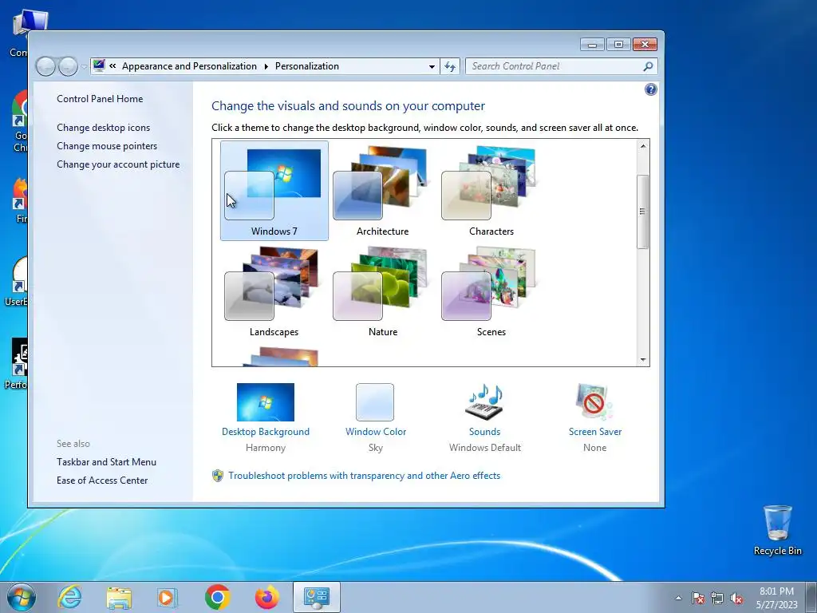Minimize the Personalization window
The width and height of the screenshot is (817, 613).
[593, 45]
